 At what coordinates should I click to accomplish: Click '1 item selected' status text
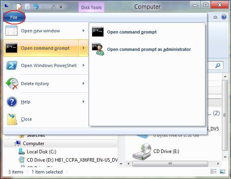(x=47, y=172)
